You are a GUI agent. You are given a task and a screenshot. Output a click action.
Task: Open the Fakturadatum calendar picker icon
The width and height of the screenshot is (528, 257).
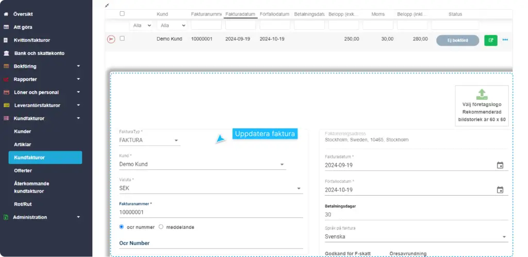tap(500, 165)
